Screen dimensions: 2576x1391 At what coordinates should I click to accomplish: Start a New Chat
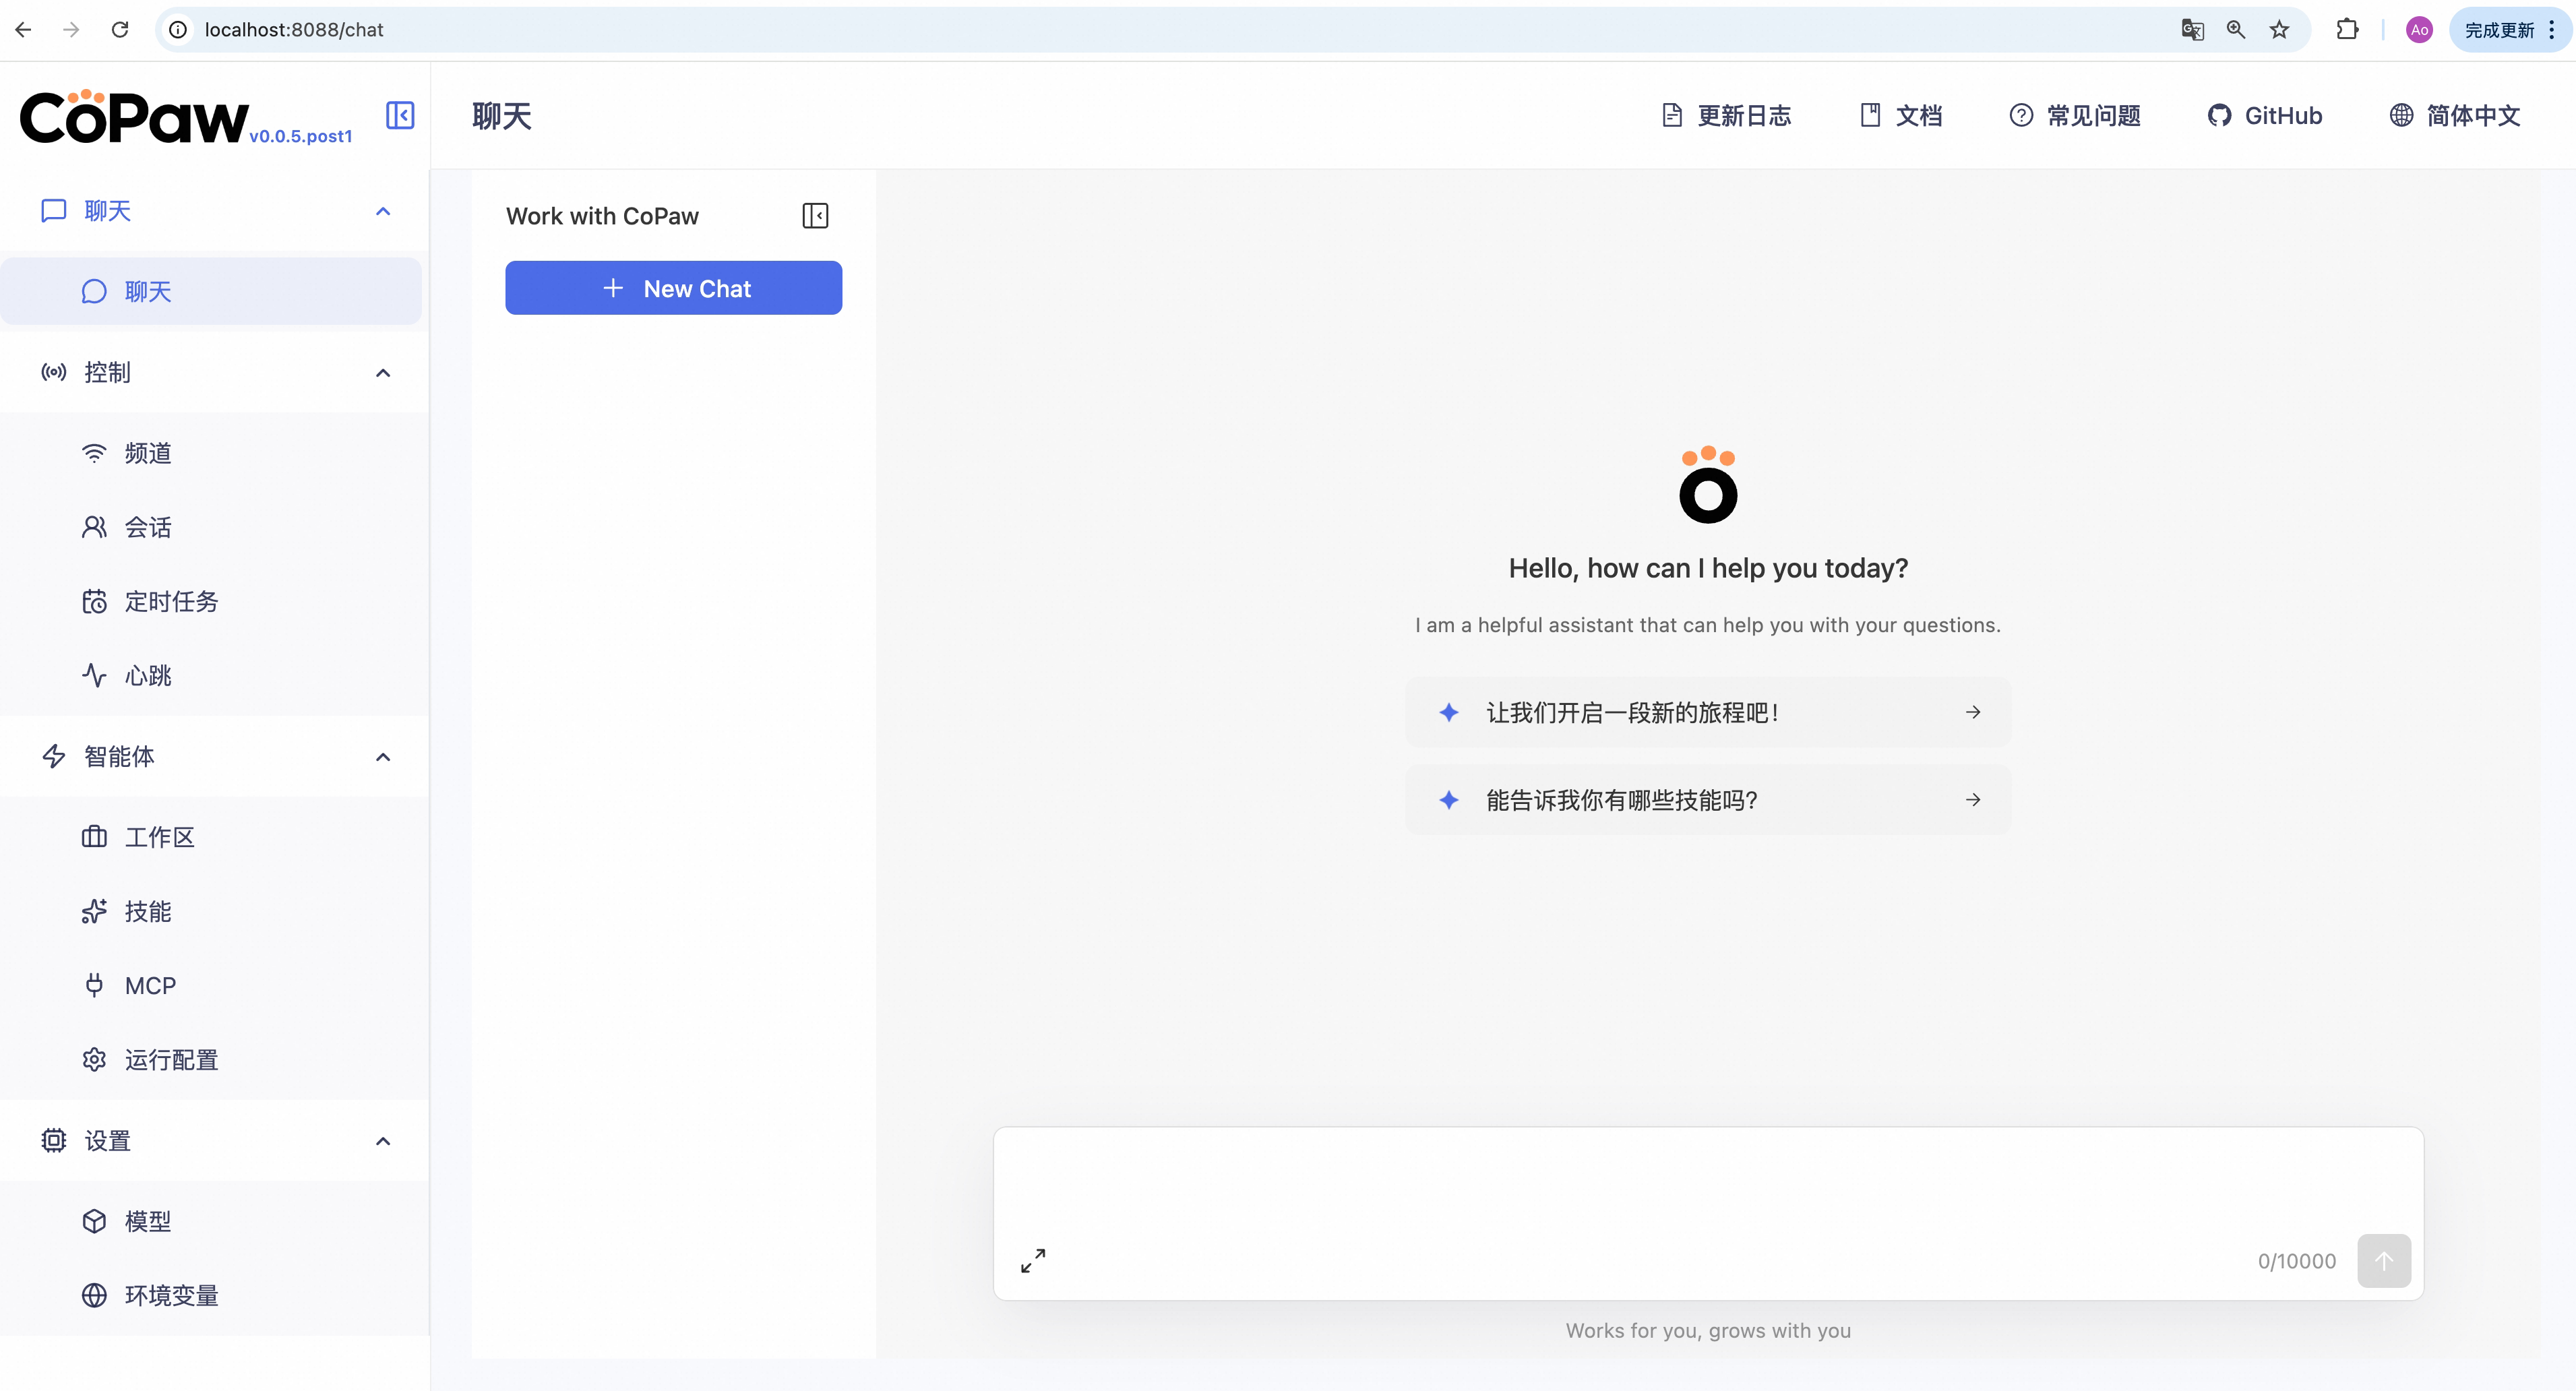[x=673, y=288]
